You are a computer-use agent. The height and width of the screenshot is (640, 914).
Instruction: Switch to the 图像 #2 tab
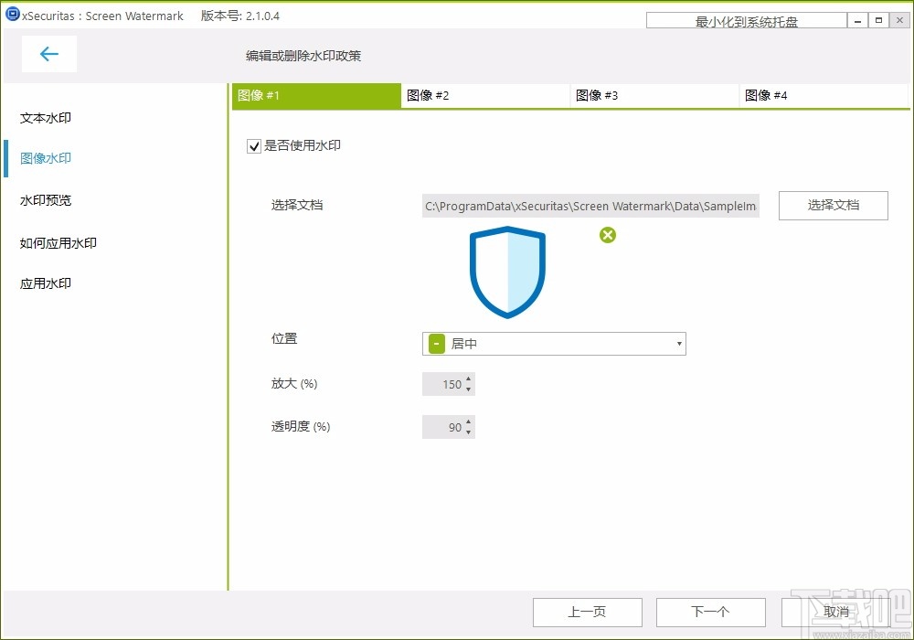tap(485, 96)
